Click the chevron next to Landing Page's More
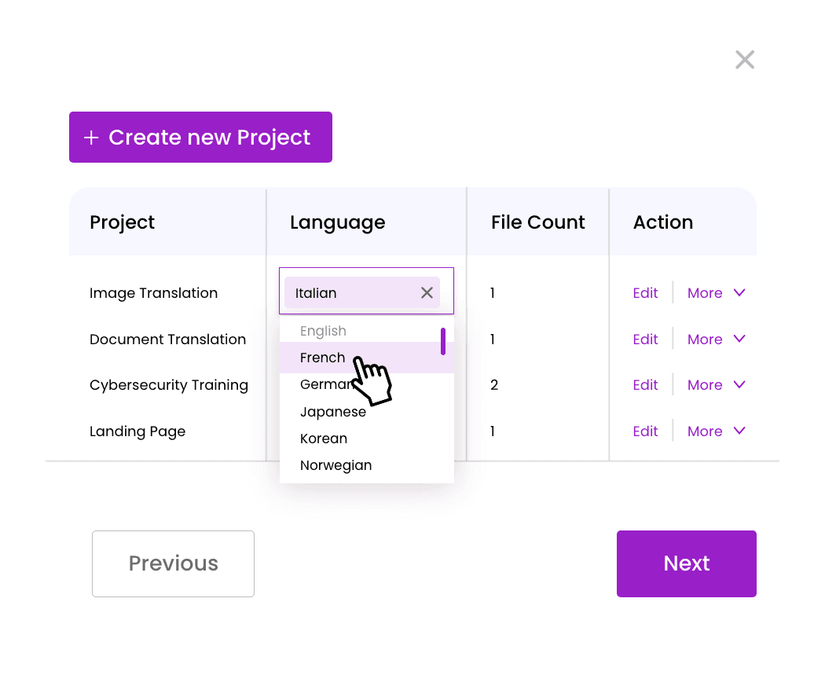 coord(739,431)
